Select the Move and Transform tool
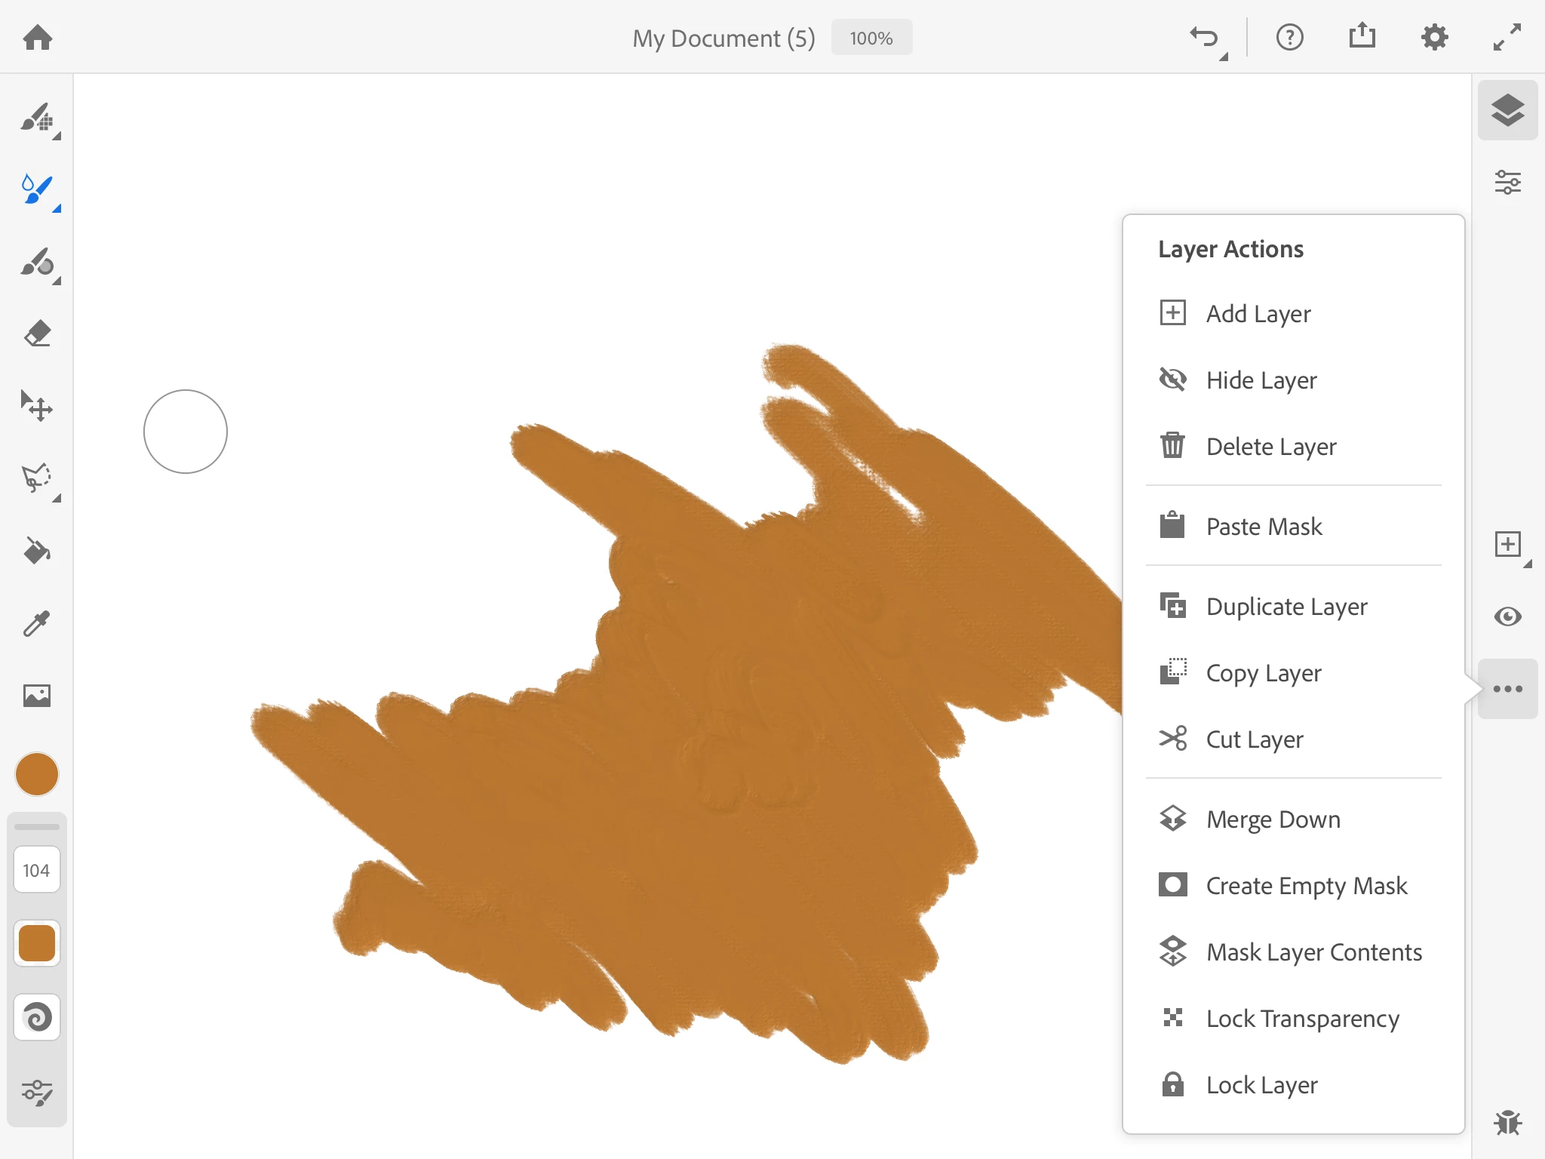 point(37,407)
